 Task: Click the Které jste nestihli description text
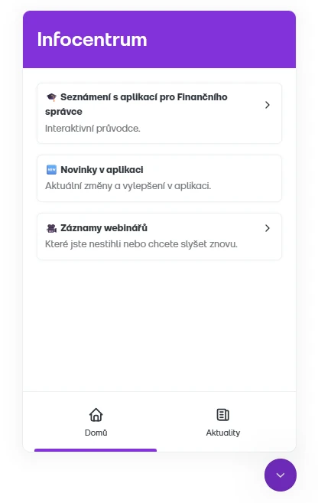141,244
